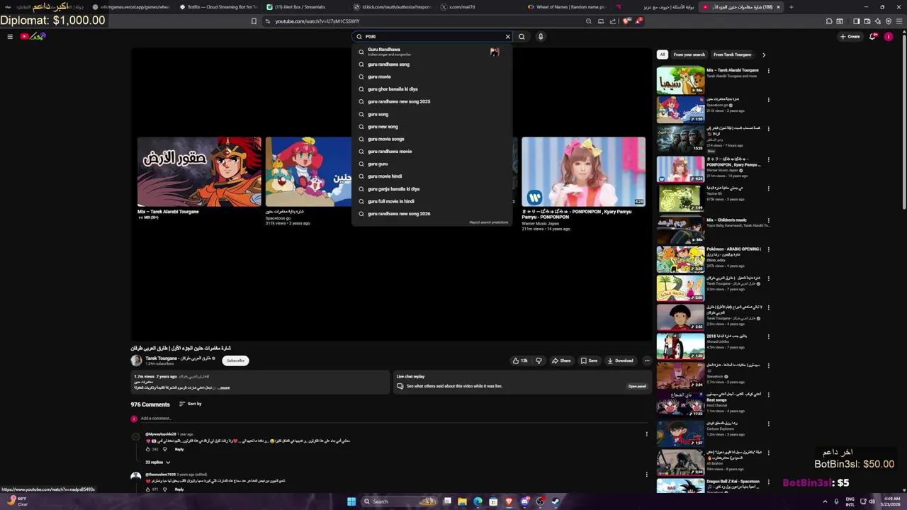This screenshot has width=907, height=510.
Task: Open the account avatar menu
Action: click(889, 36)
